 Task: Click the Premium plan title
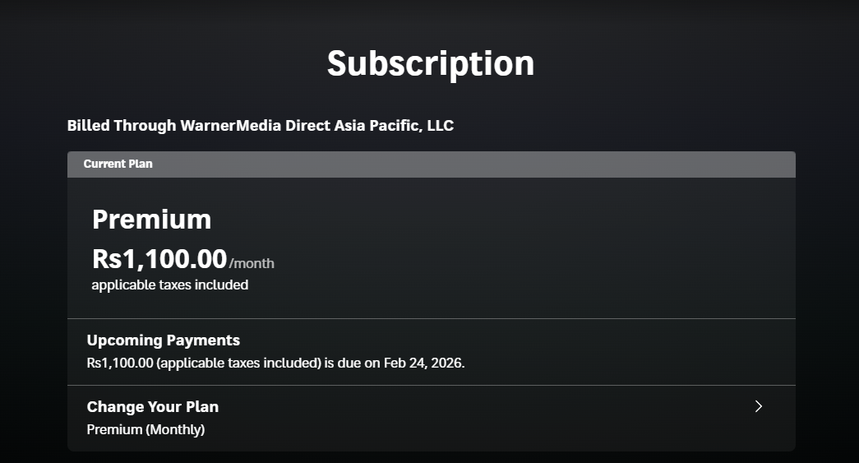point(151,220)
